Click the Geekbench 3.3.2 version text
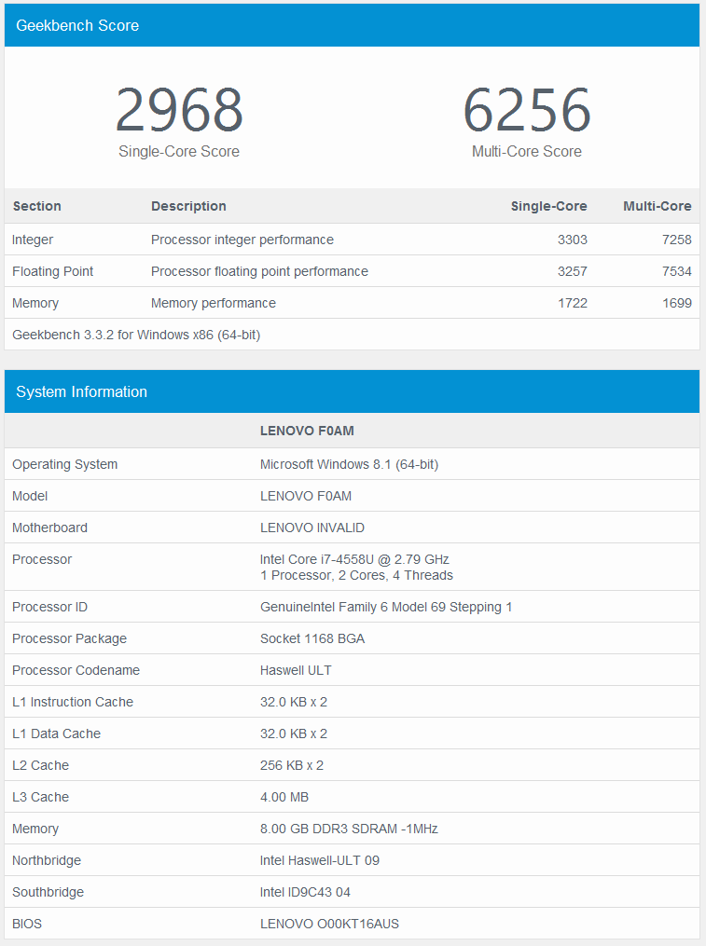Screen dimensions: 706x946 tap(136, 335)
